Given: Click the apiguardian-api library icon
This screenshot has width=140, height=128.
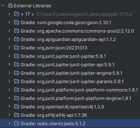Looking at the screenshot, I should [x=17, y=39].
